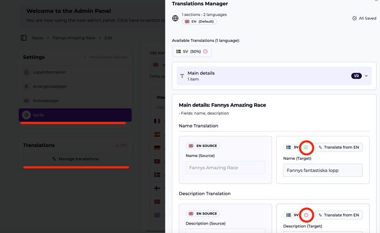Click the red warning icon for Description translation
This screenshot has height=233, width=380.
[306, 215]
